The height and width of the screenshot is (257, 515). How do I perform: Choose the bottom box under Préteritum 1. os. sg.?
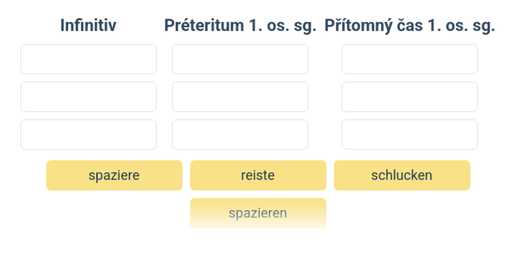coord(239,134)
